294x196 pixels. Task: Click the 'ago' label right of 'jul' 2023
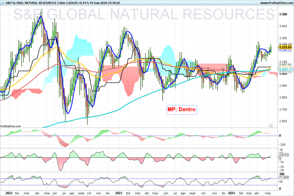pos(183,193)
